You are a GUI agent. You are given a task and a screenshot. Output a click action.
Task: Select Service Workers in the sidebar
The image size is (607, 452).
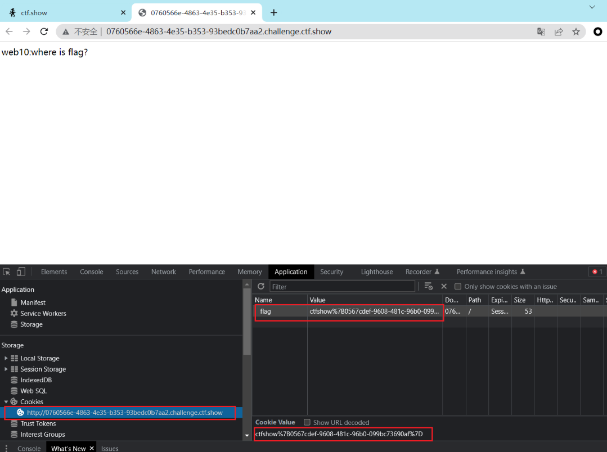[43, 314]
